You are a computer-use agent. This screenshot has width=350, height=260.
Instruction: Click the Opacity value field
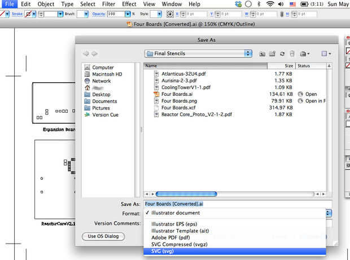(x=116, y=14)
